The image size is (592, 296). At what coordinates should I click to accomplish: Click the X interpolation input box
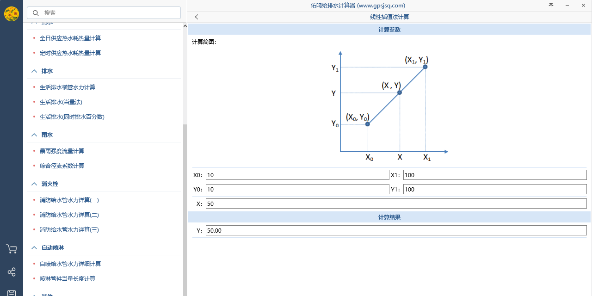[396, 203]
